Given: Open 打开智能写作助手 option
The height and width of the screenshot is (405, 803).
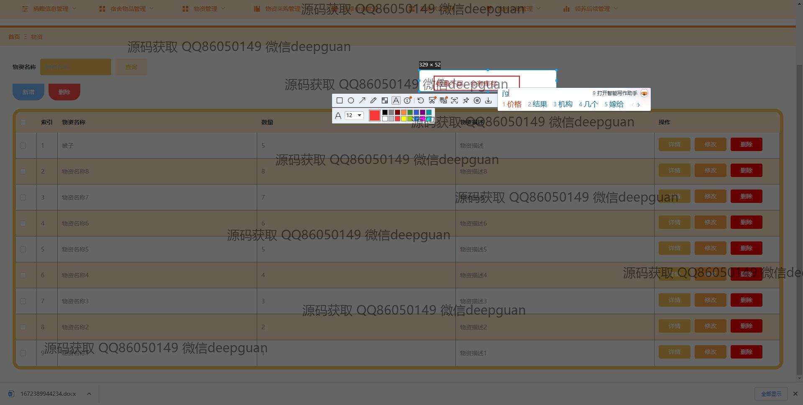Looking at the screenshot, I should [x=615, y=93].
